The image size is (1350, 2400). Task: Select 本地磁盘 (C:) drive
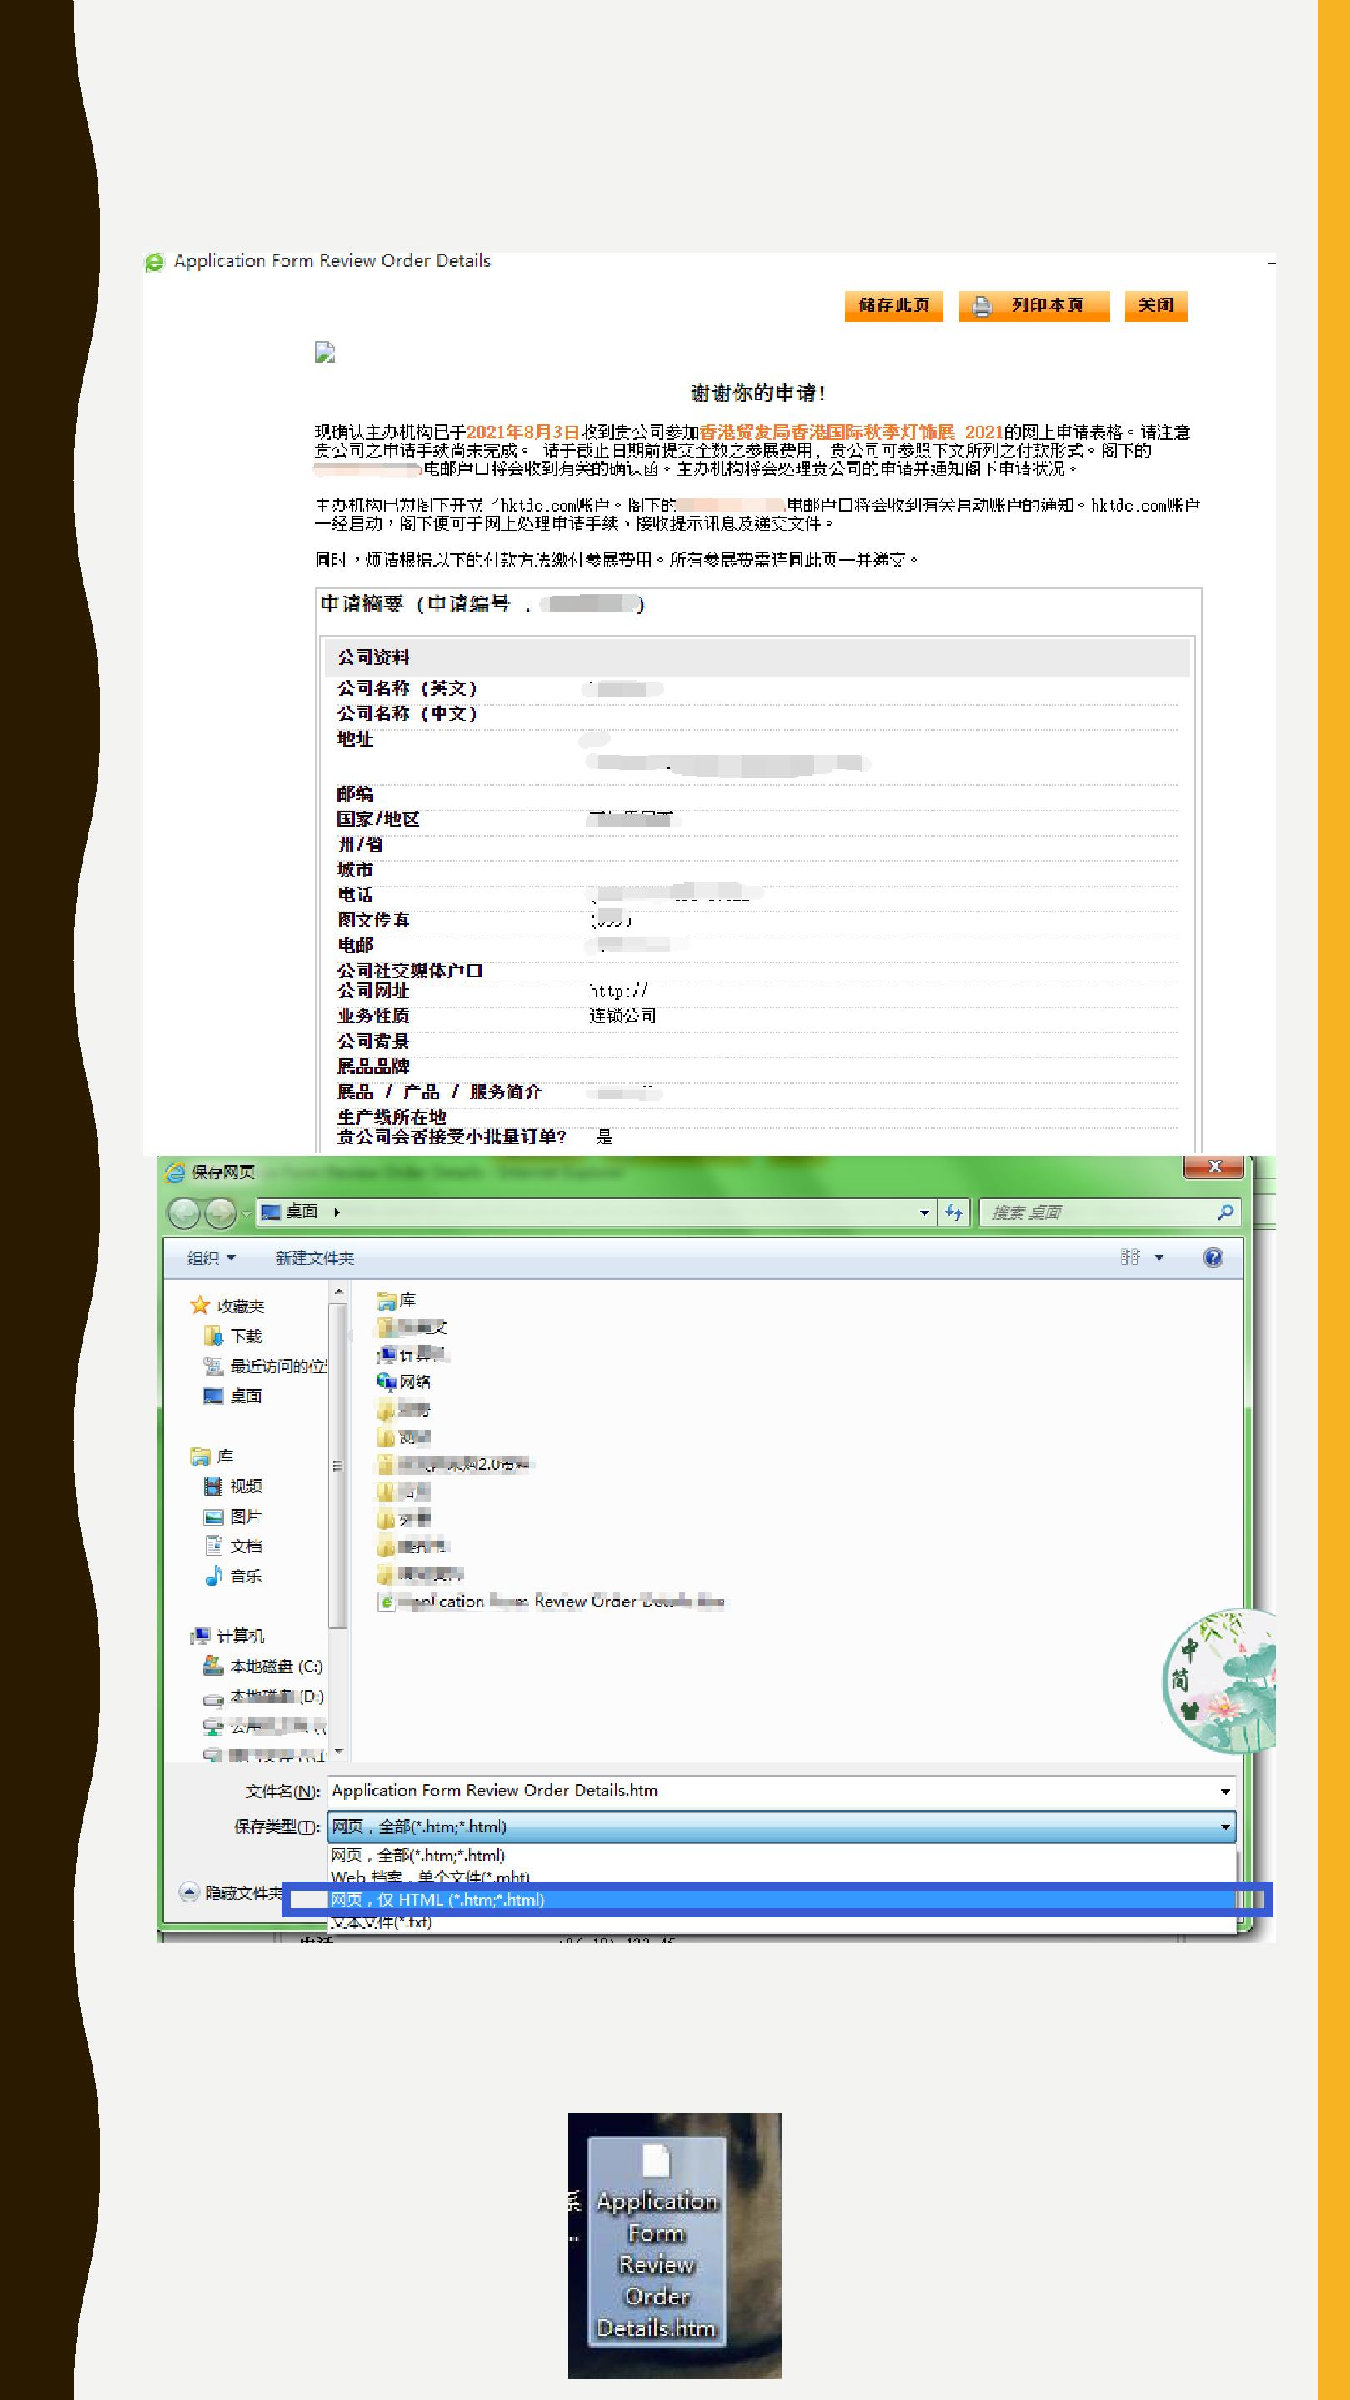tap(262, 1666)
